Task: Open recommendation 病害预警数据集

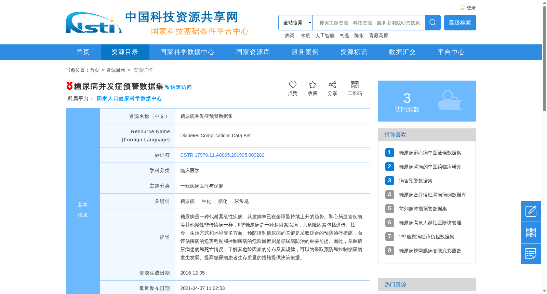Action: [x=416, y=181]
